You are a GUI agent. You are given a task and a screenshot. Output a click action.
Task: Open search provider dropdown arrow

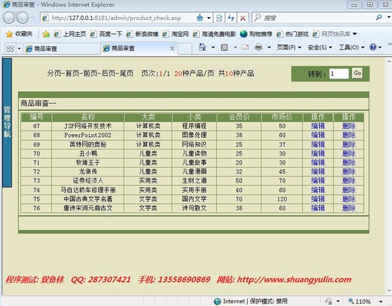[x=388, y=18]
